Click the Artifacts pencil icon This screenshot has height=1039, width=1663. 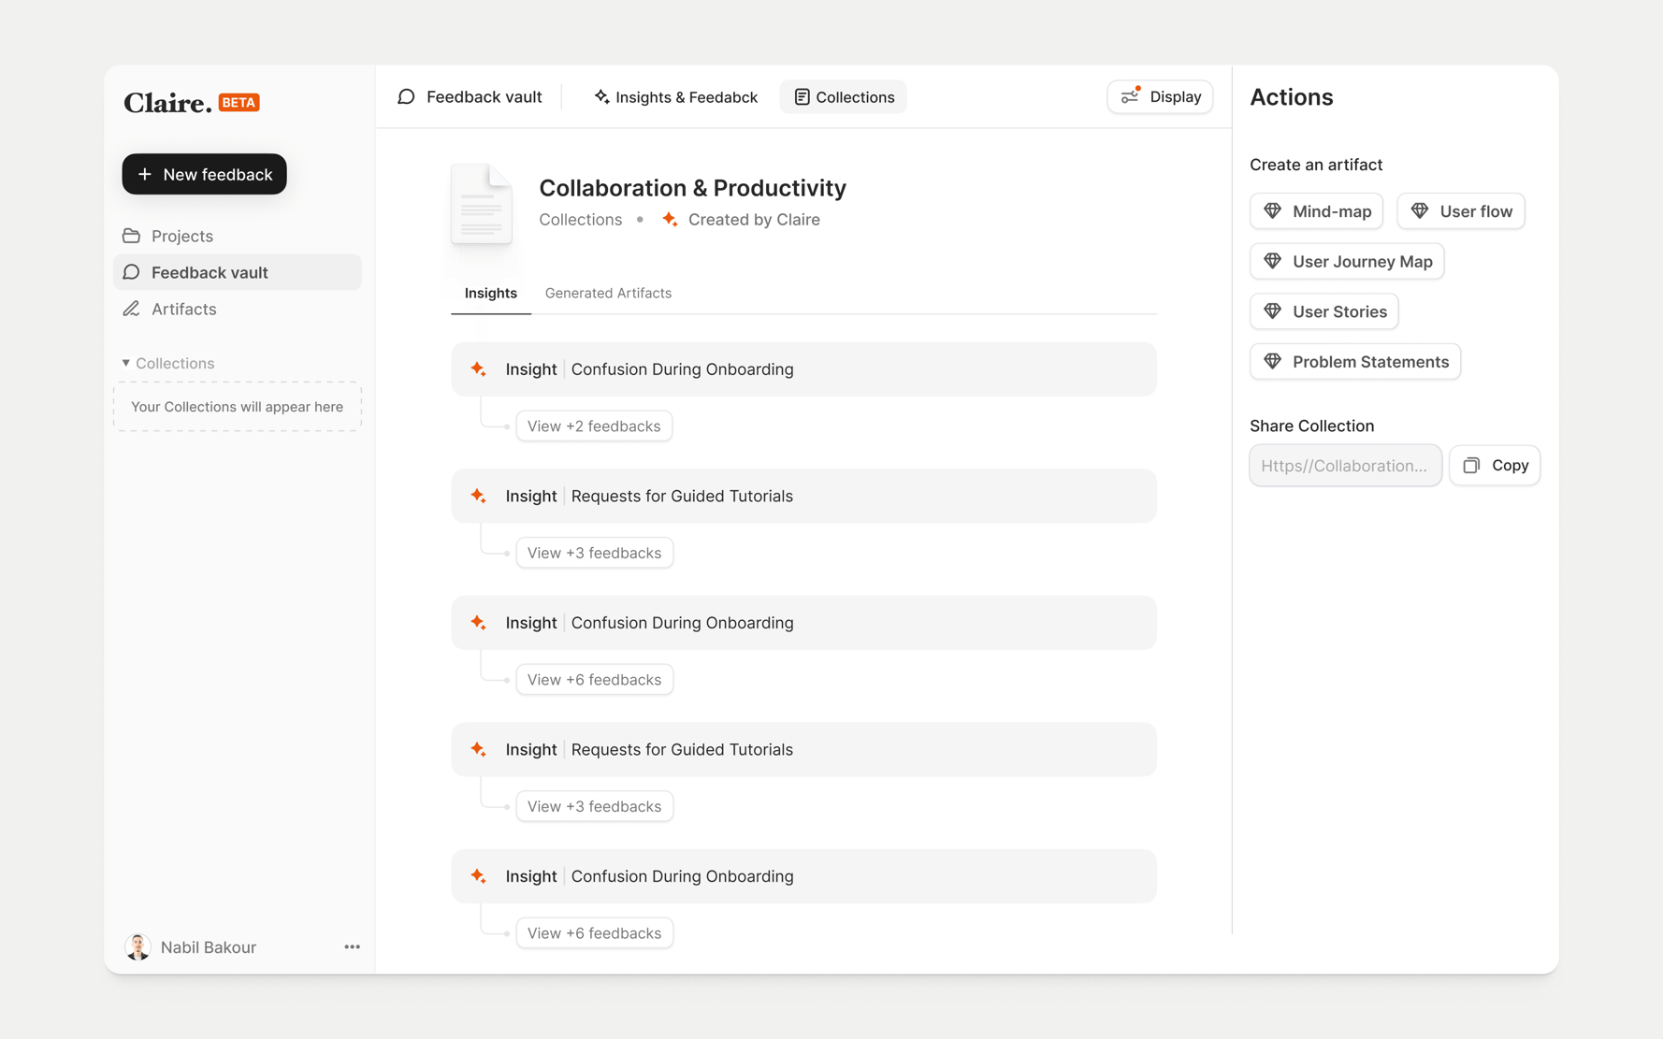tap(132, 309)
